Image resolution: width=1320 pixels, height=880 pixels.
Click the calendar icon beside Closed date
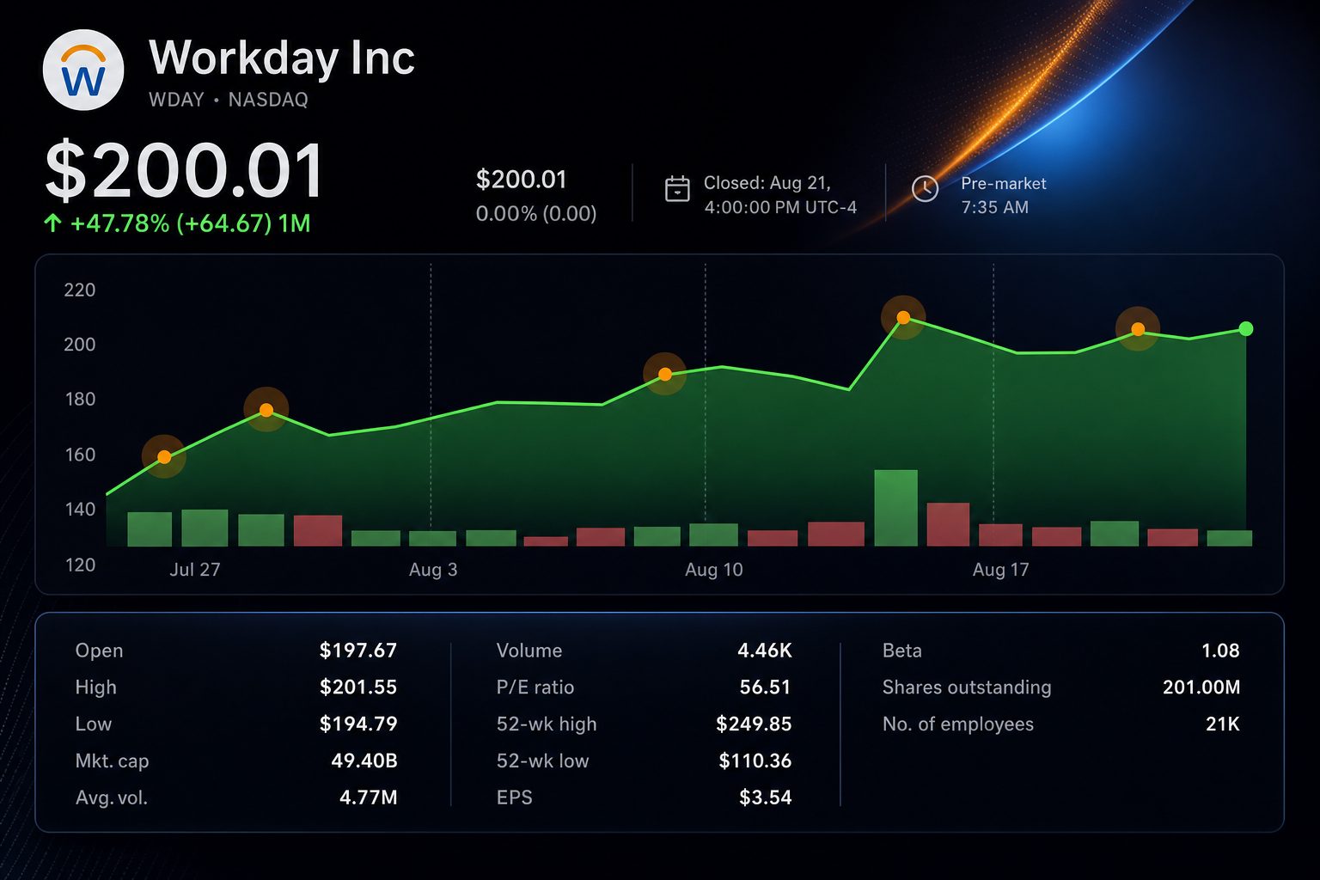[677, 189]
